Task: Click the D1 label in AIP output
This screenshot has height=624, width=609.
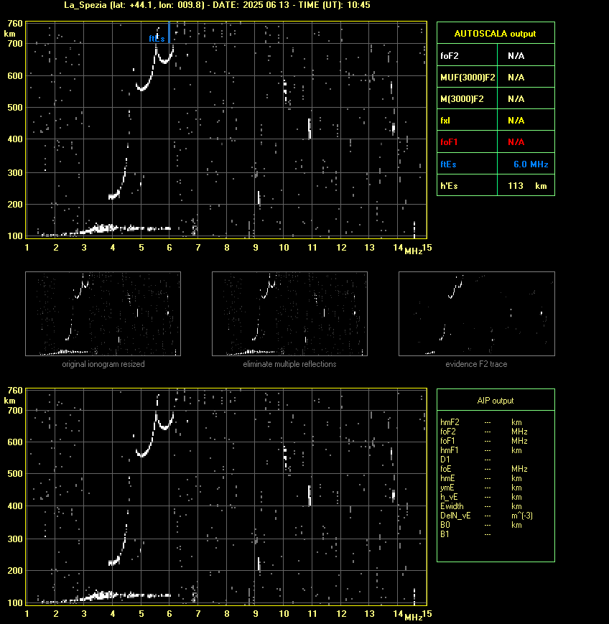Action: 445,460
